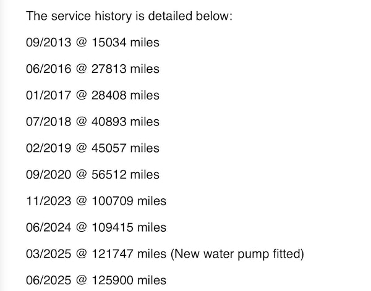
Task: Click the 125900 miles reading
Action: coord(129,280)
